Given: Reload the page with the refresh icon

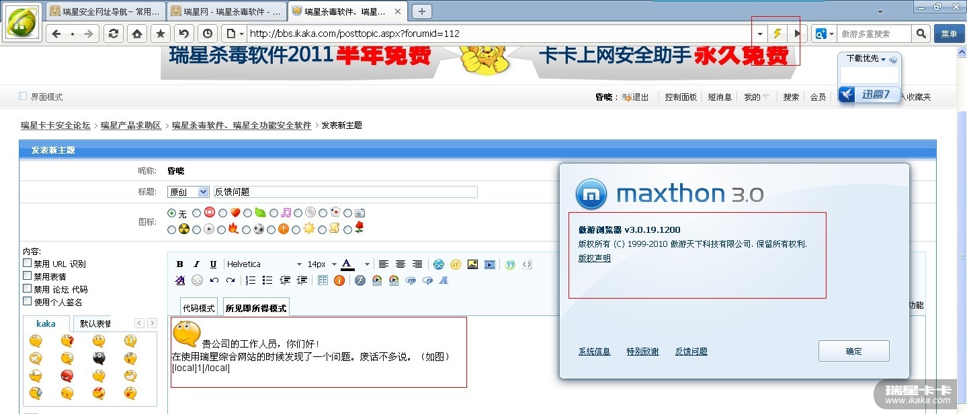Looking at the screenshot, I should [x=114, y=34].
